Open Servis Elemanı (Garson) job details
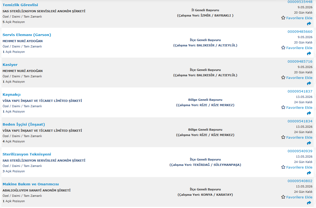Viewport: 316px width, 208px height. click(x=27, y=35)
